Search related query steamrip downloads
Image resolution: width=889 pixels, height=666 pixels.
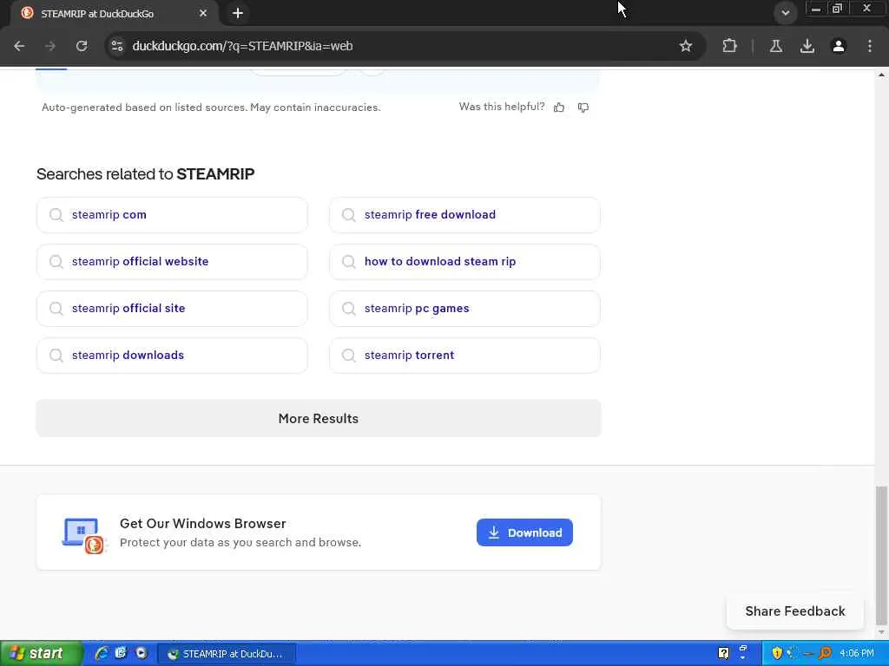[172, 355]
